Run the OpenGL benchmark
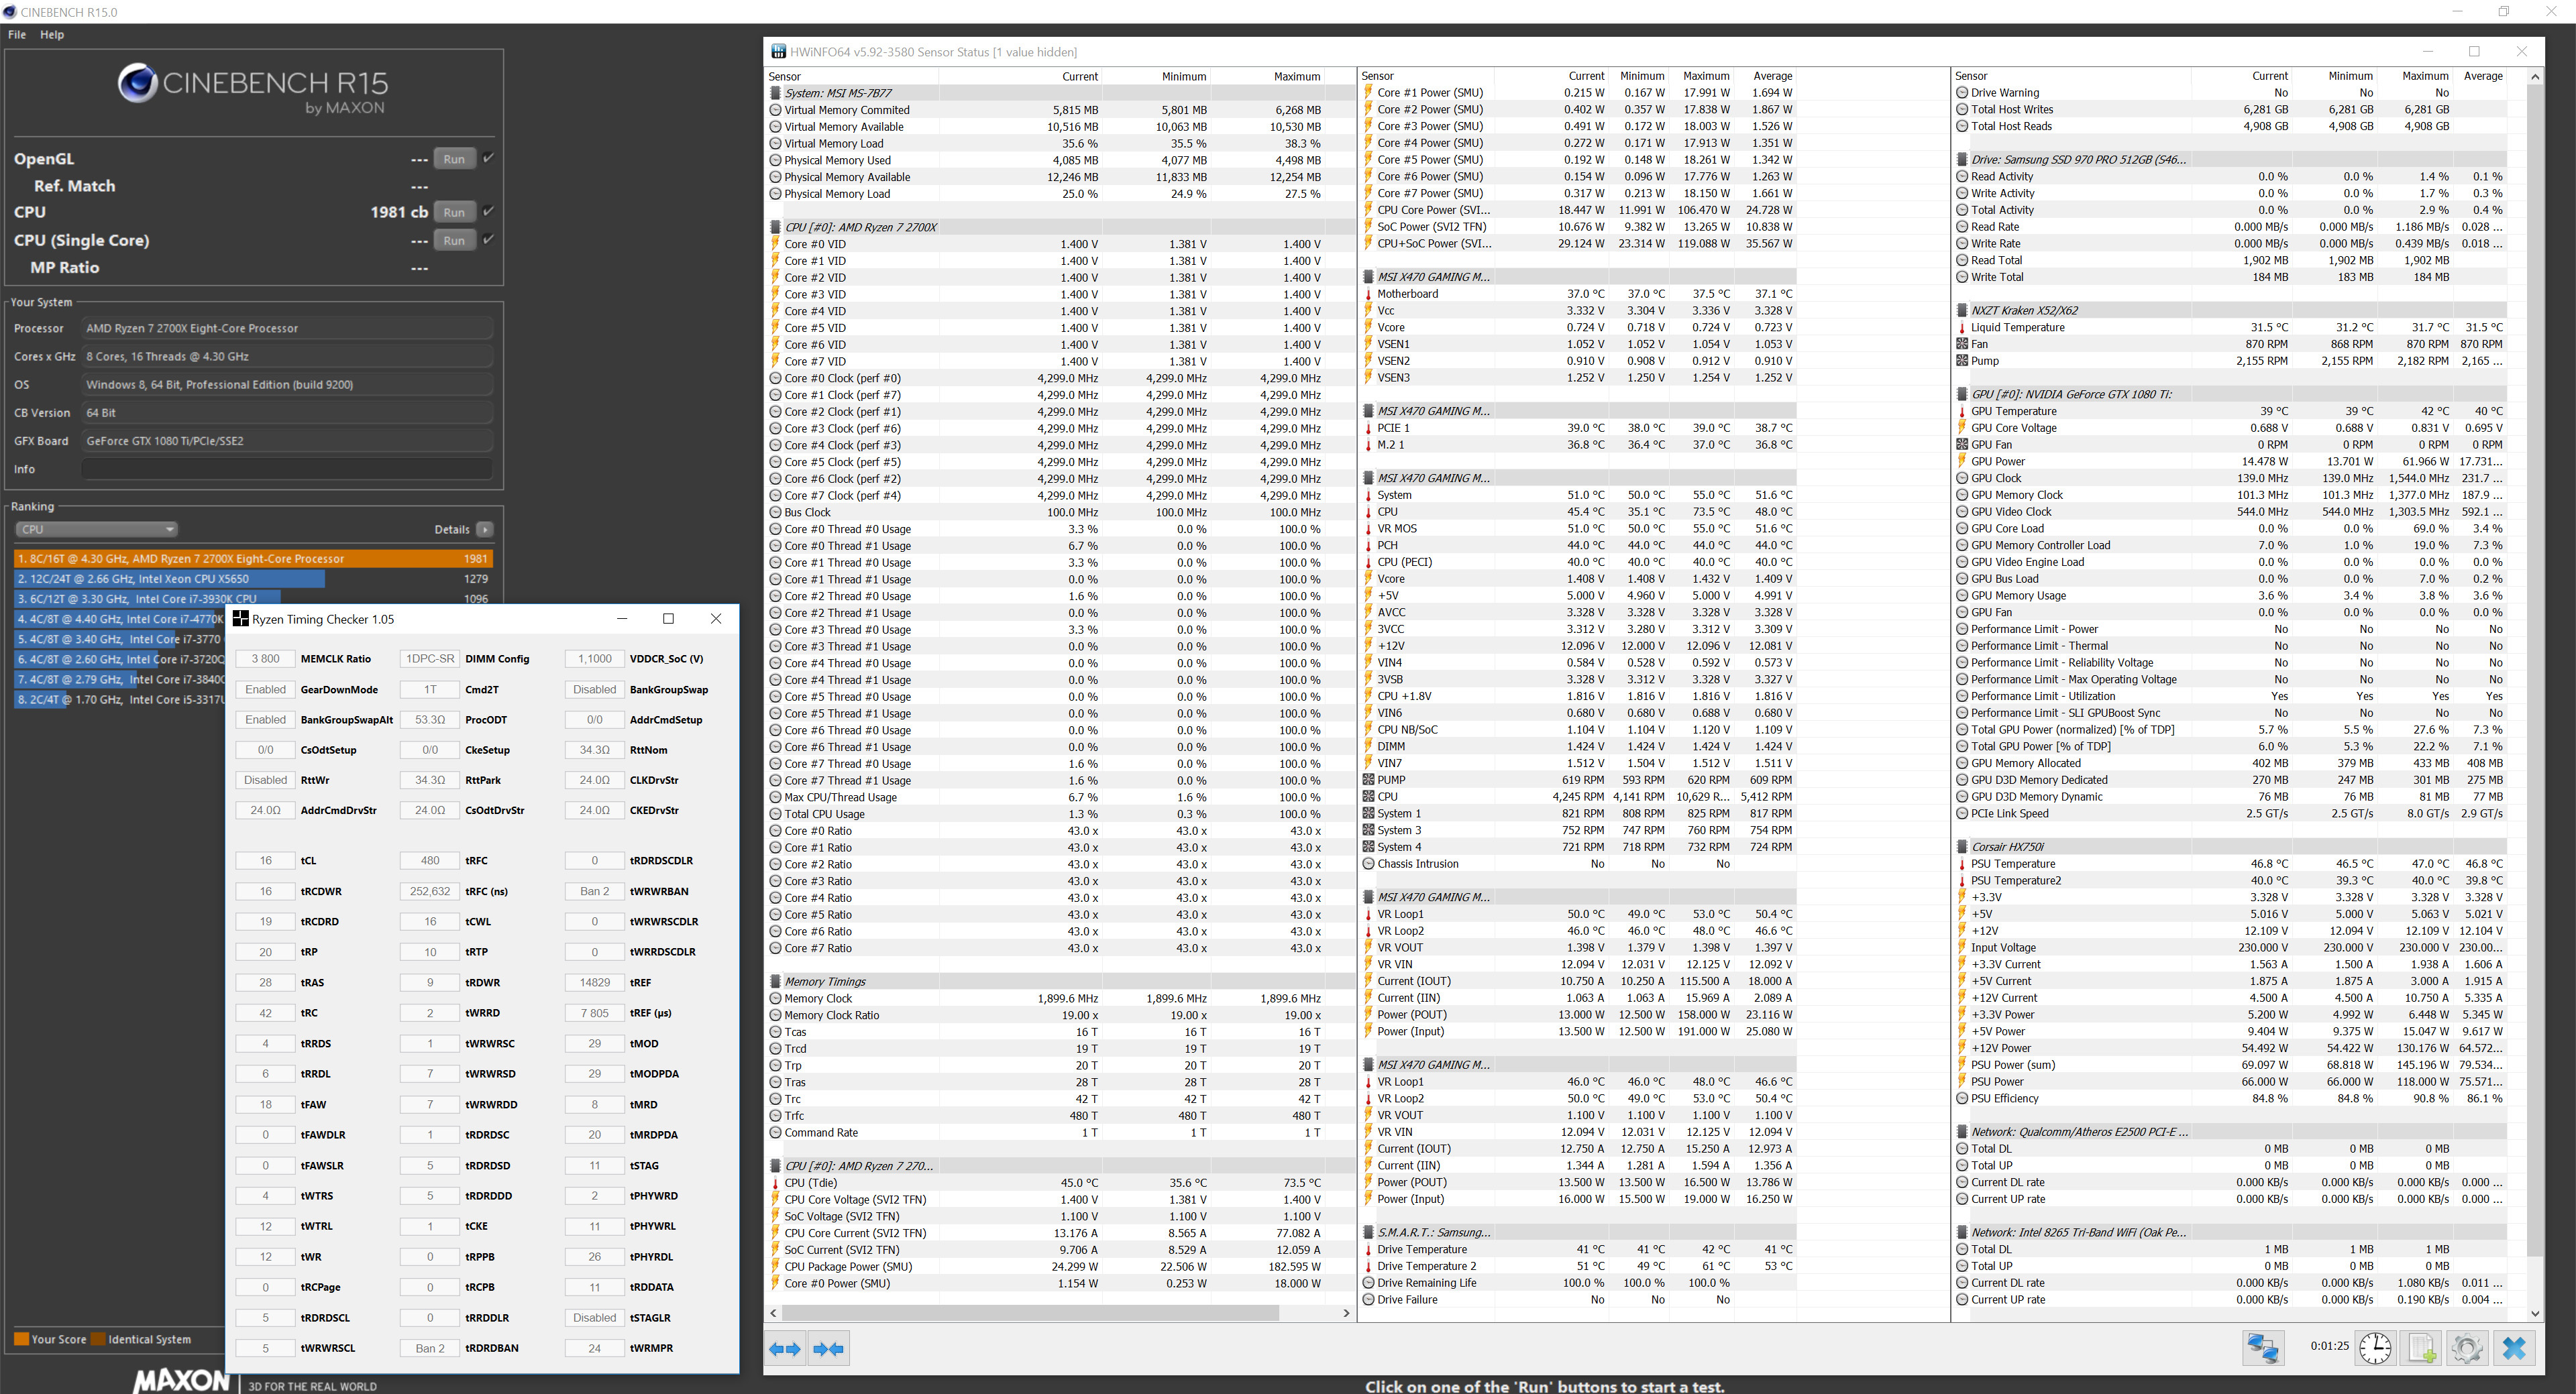Screen dimensions: 2576x1394 pyautogui.click(x=454, y=159)
